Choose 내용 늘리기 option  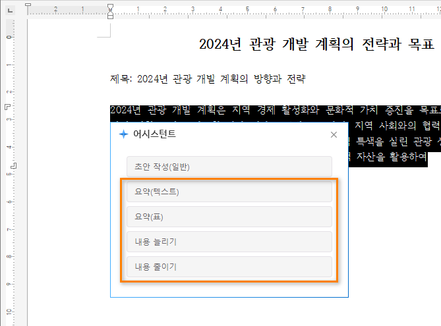pyautogui.click(x=229, y=242)
